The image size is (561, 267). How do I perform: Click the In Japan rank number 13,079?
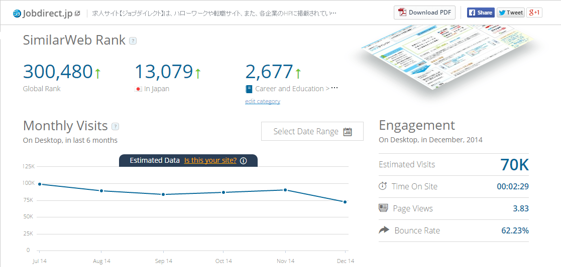[164, 72]
